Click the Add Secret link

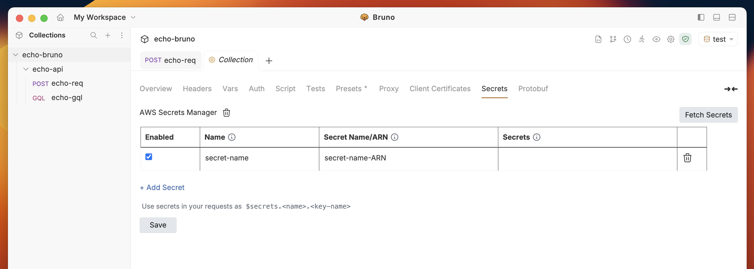click(162, 188)
